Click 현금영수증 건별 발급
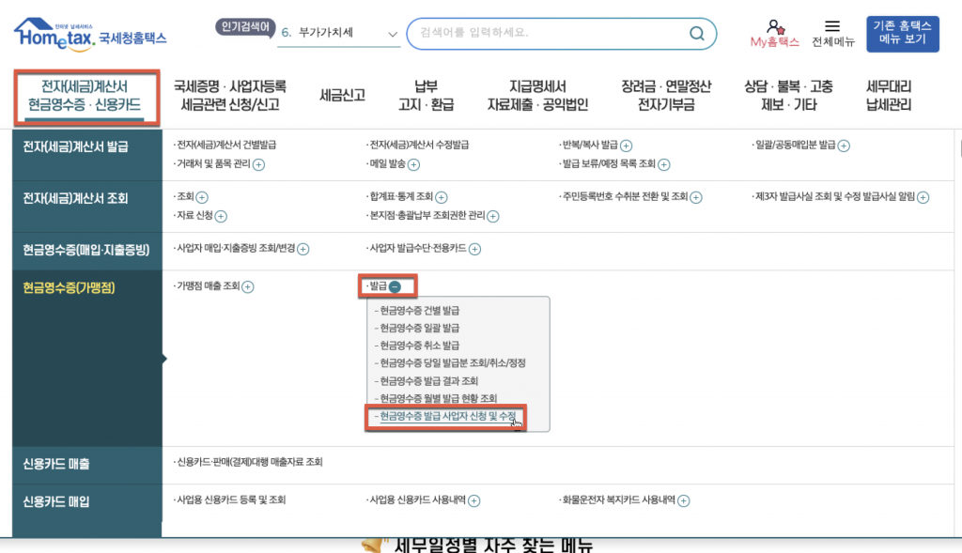Screen dimensions: 962x553 pos(420,310)
